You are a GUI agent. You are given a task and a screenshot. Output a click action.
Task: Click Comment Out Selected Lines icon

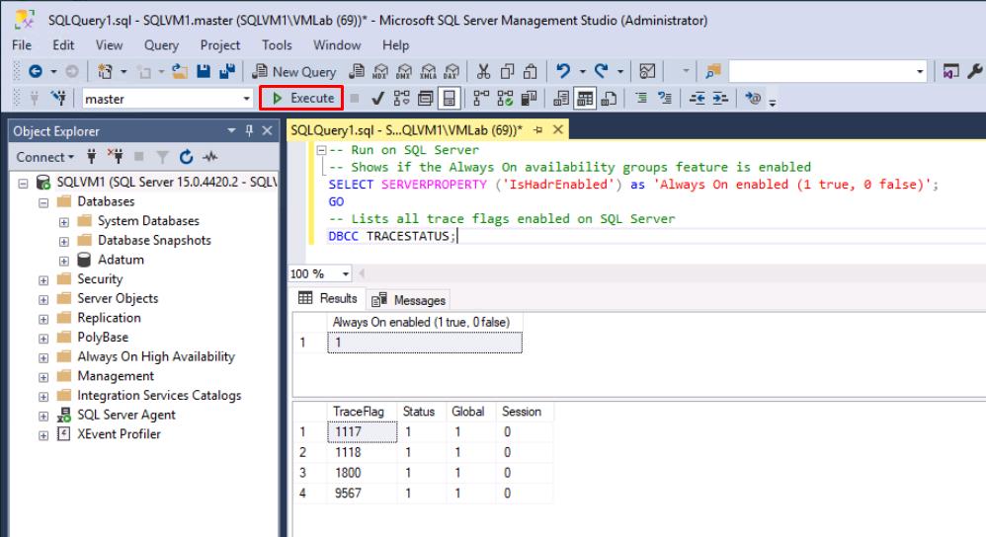pyautogui.click(x=641, y=98)
